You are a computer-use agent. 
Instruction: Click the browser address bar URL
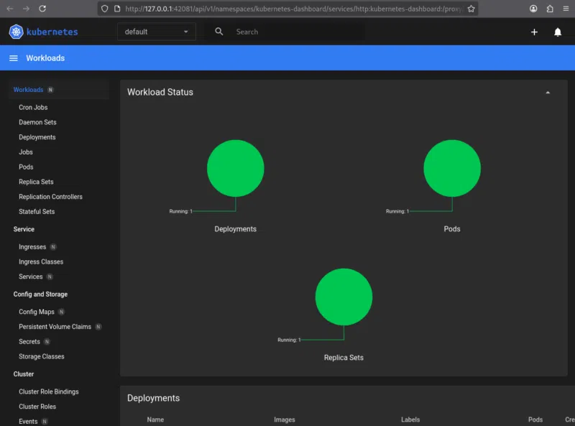click(x=287, y=9)
